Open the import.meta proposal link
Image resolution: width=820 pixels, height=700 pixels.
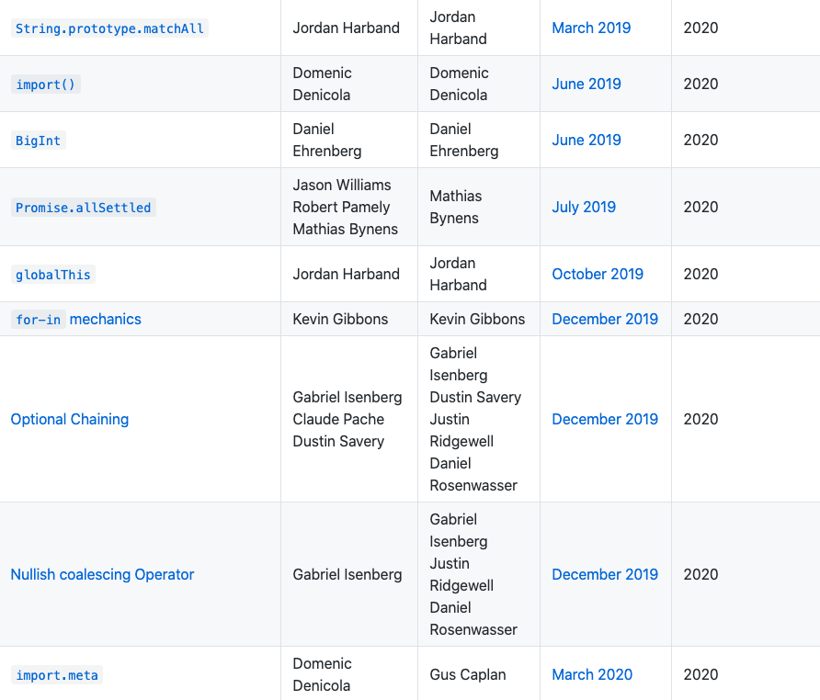pyautogui.click(x=57, y=675)
